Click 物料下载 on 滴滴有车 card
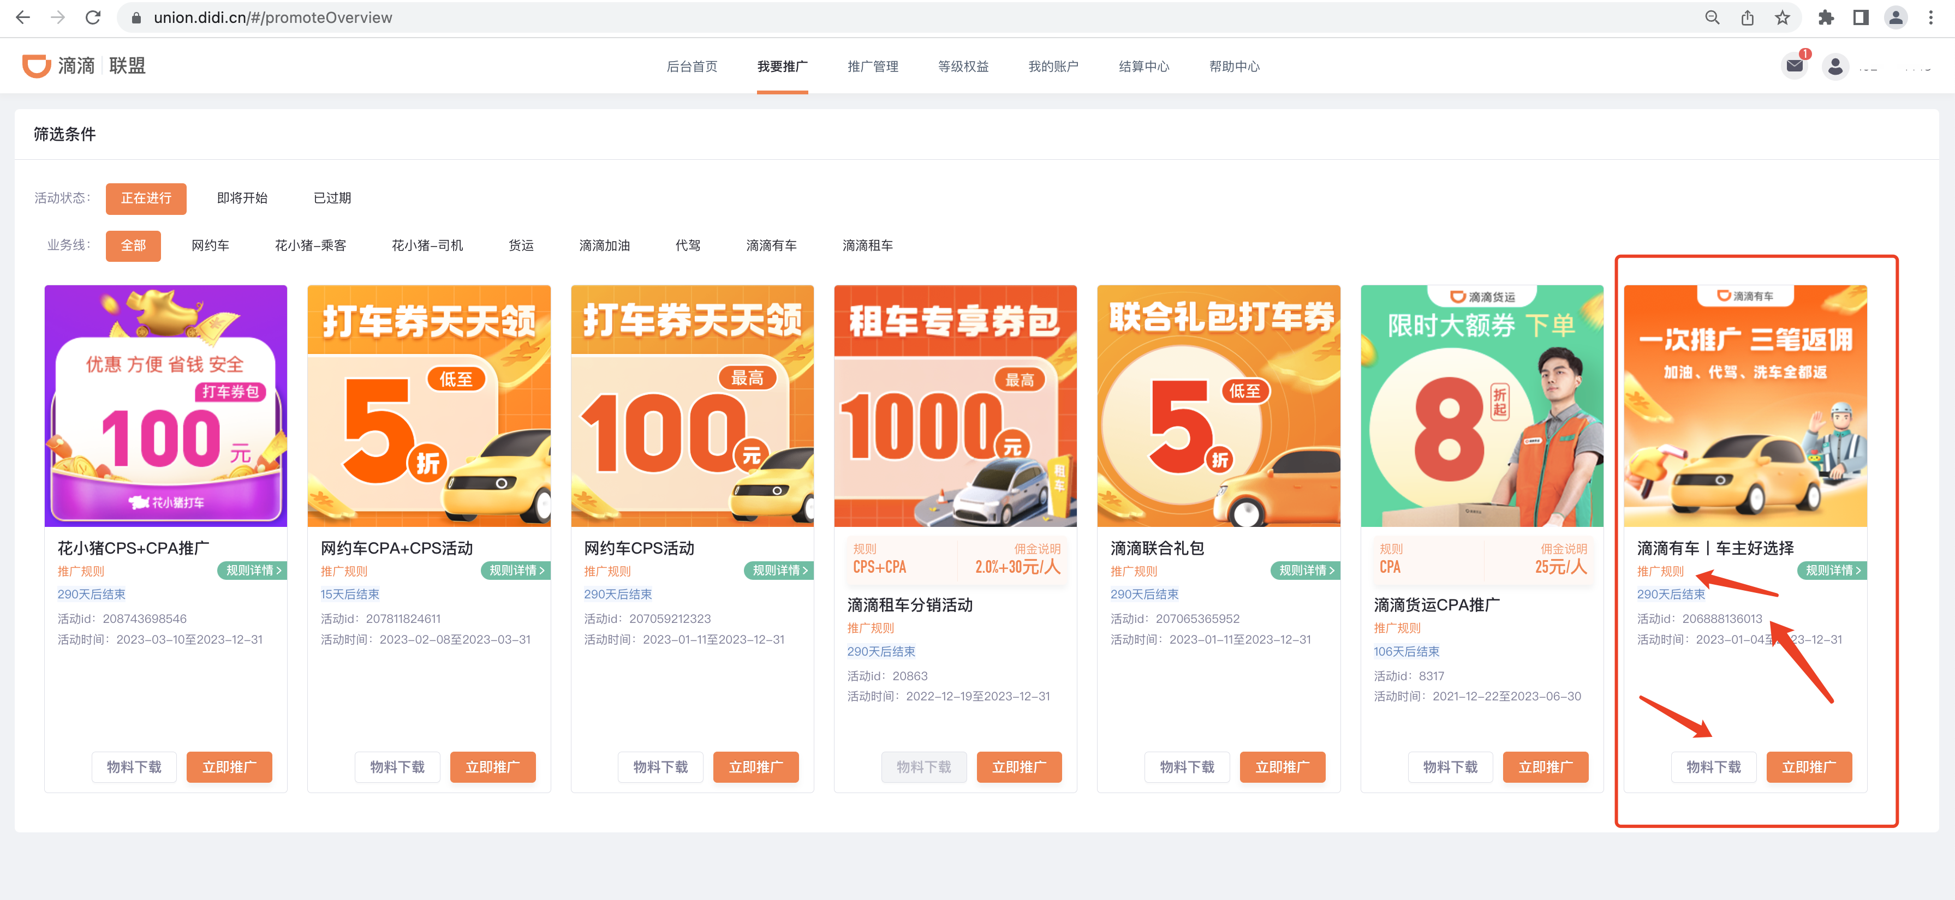Viewport: 1955px width, 900px height. [x=1714, y=766]
